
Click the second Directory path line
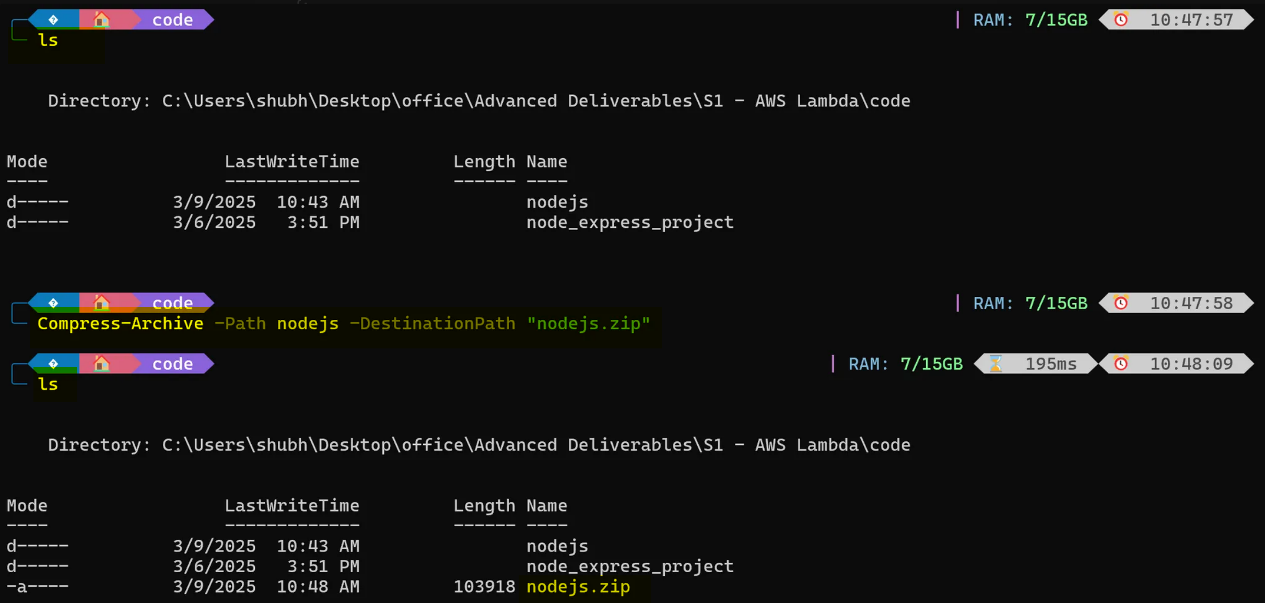(x=478, y=445)
